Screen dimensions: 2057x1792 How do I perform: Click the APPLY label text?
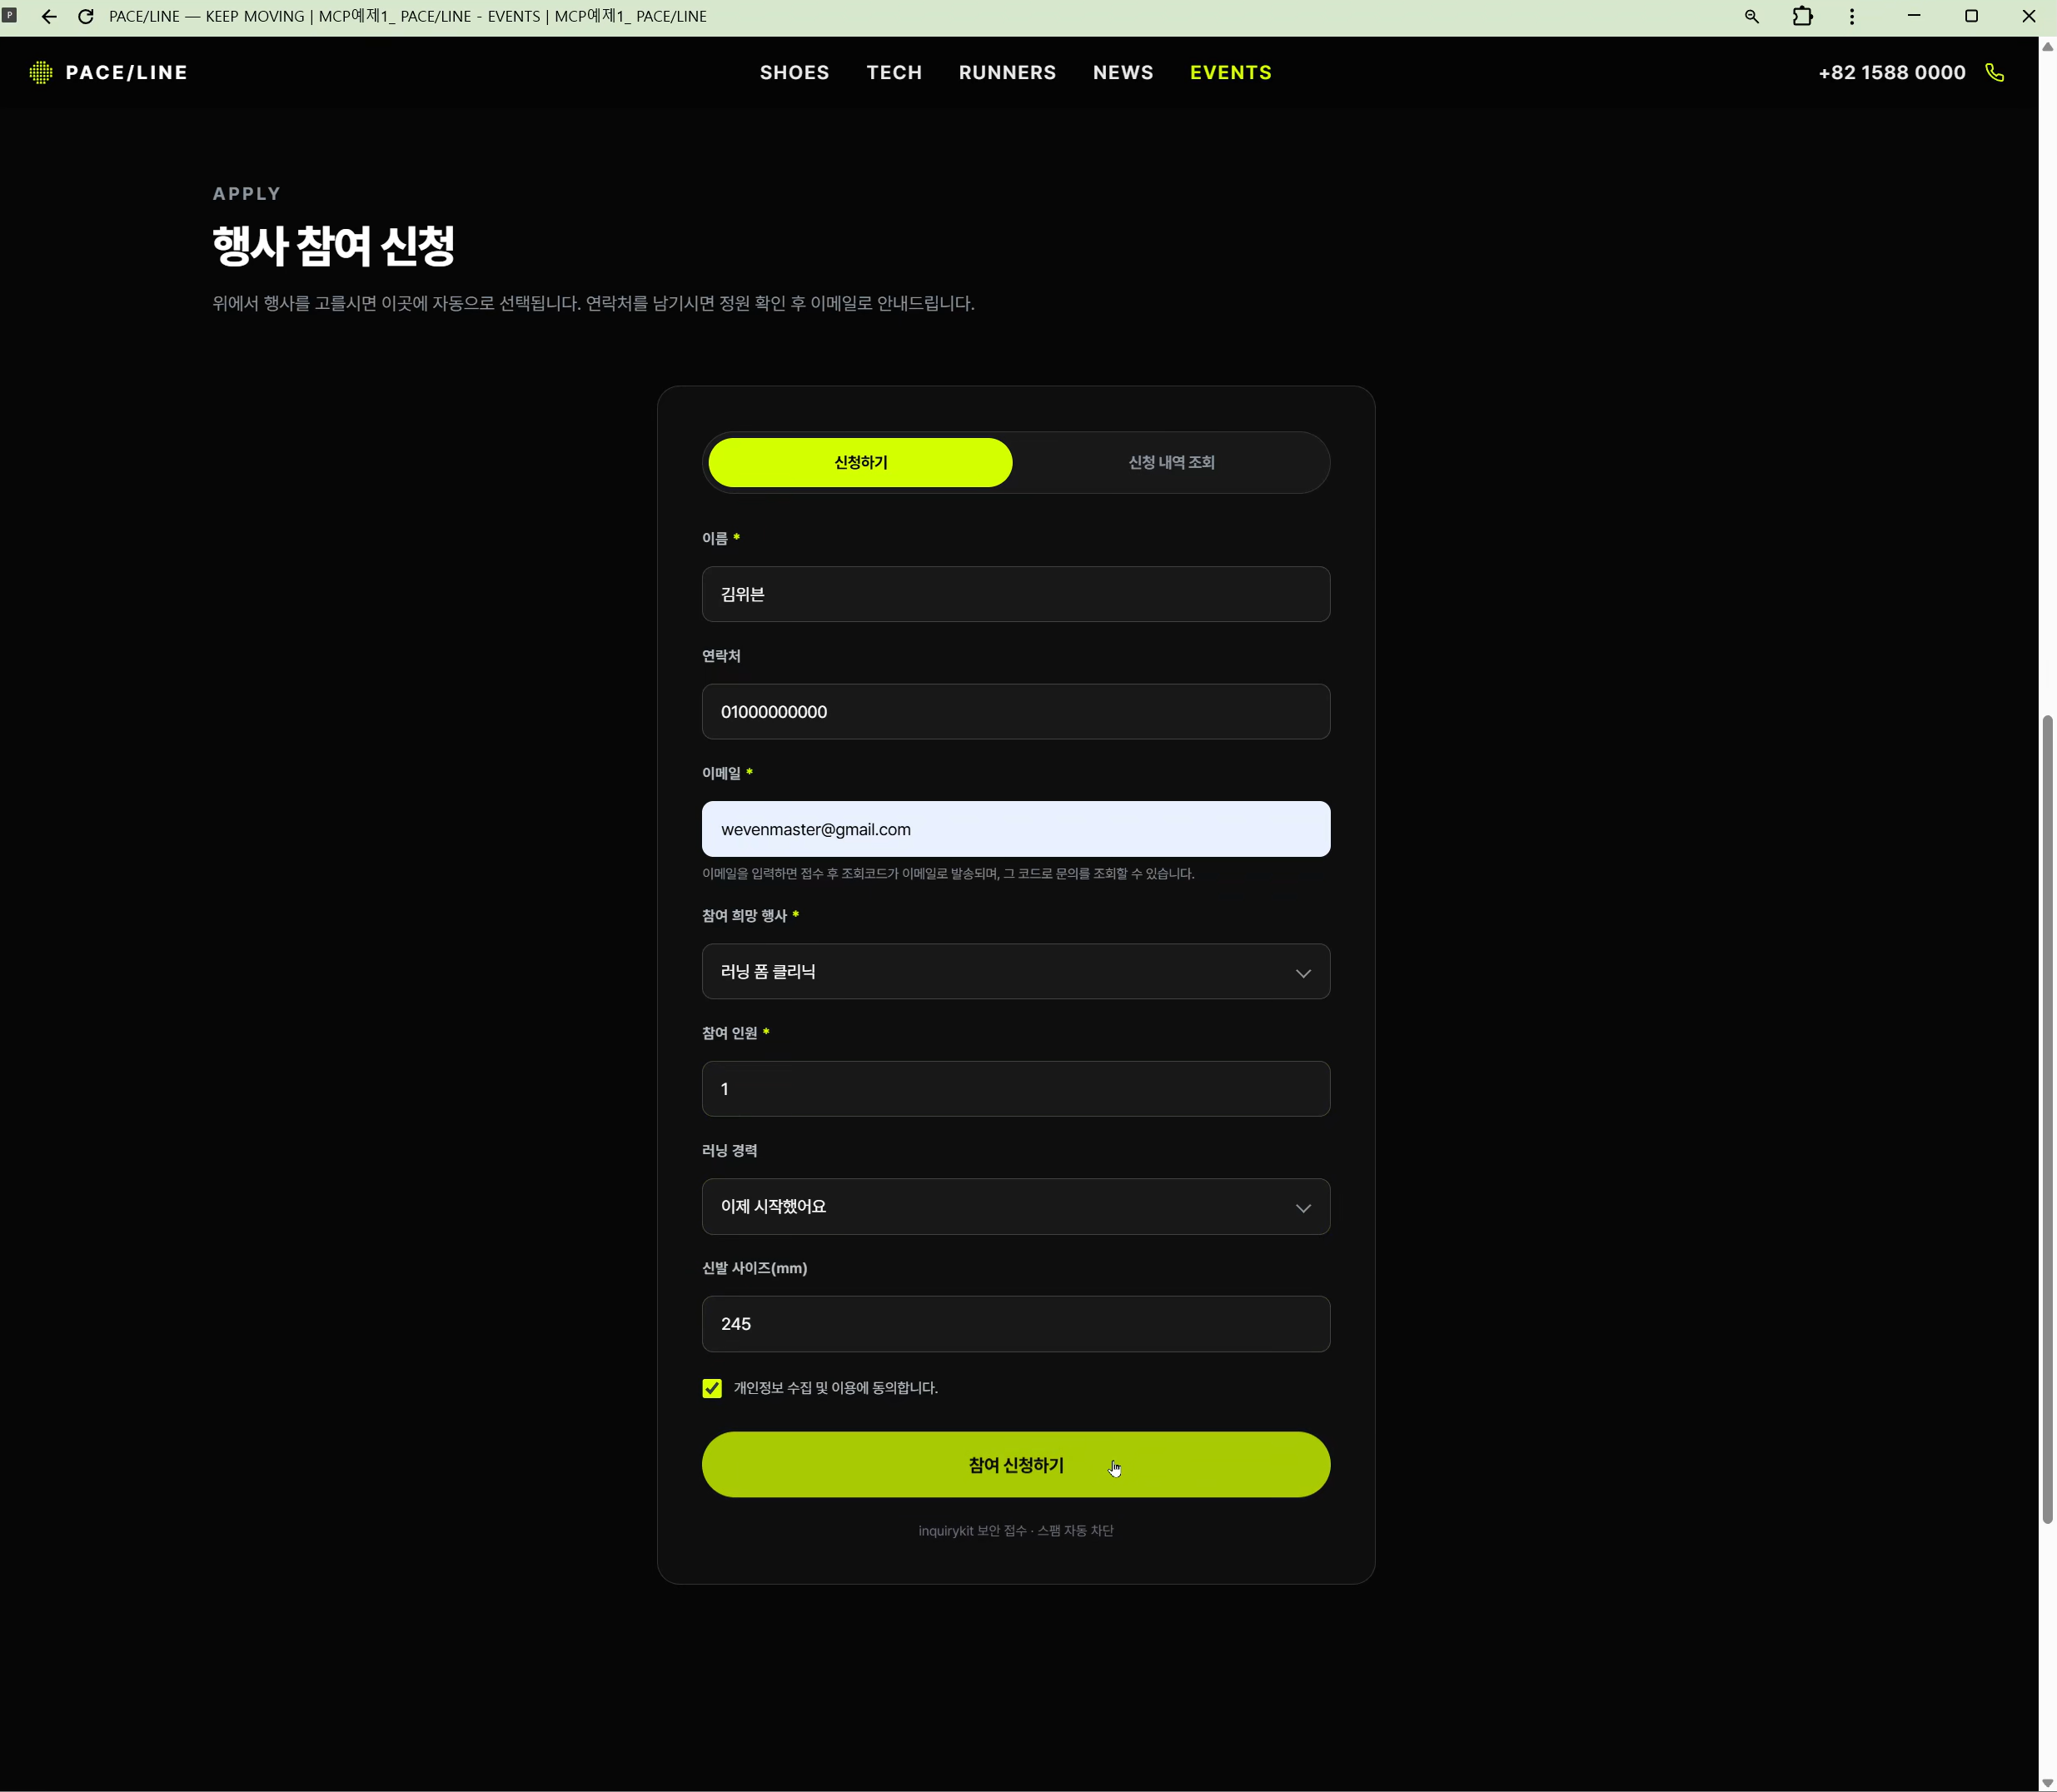[247, 194]
